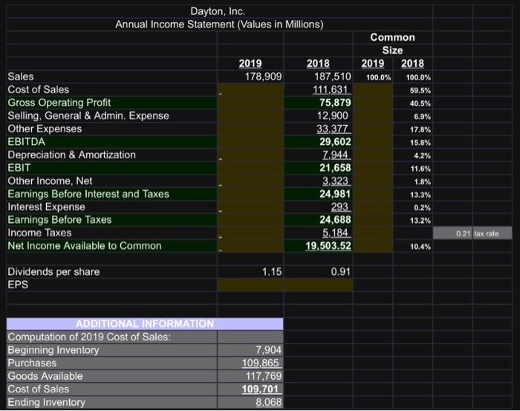The image size is (520, 411).
Task: Select the 24,981 value
Action: pyautogui.click(x=335, y=194)
